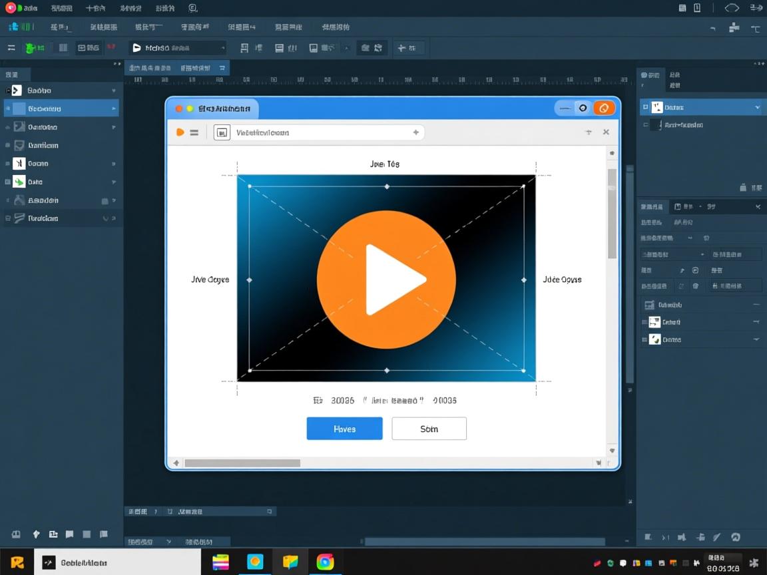The width and height of the screenshot is (767, 575).
Task: Click the orange icon in dialog title bar
Action: tap(603, 108)
